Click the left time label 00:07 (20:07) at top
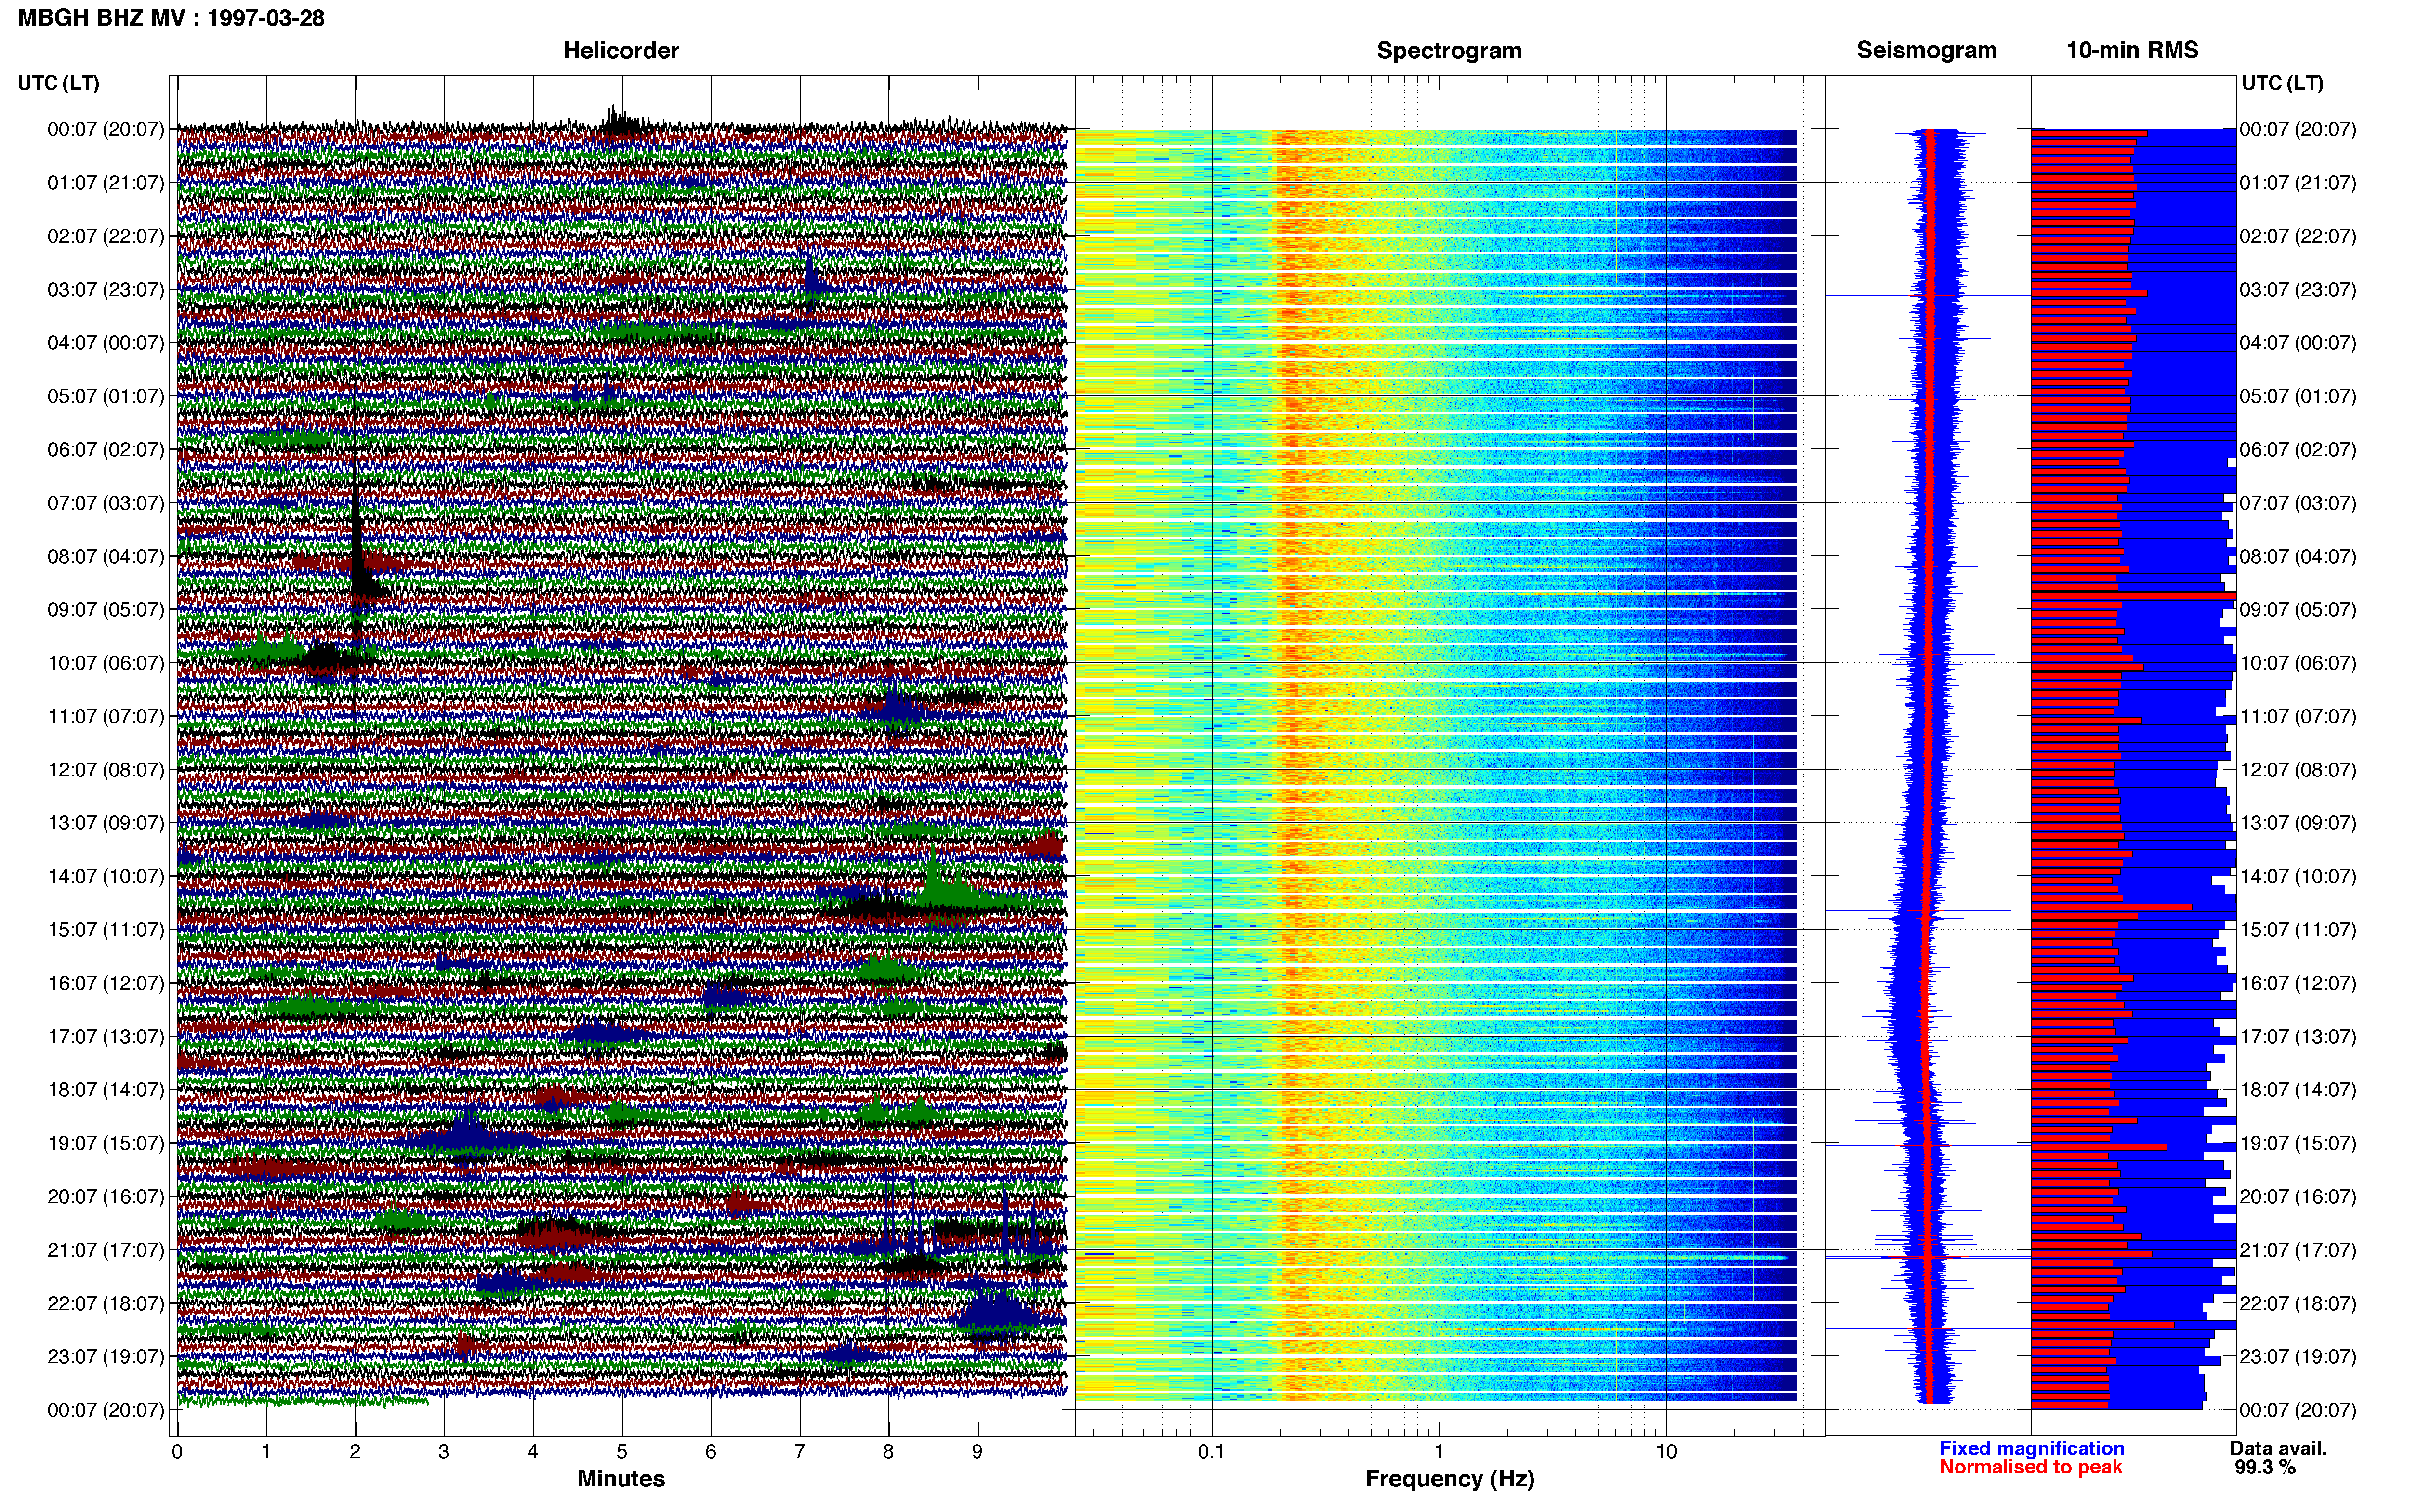2418x1512 pixels. tap(106, 129)
